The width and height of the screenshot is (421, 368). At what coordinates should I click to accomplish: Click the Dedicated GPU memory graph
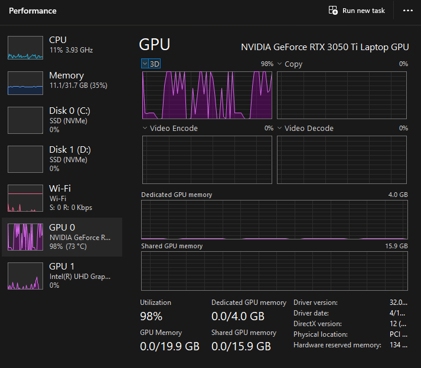pyautogui.click(x=274, y=219)
